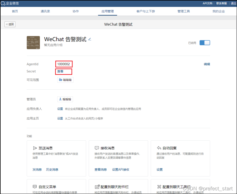The image size is (237, 194).
Task: Click the 功能 section label
Action: tap(29, 136)
